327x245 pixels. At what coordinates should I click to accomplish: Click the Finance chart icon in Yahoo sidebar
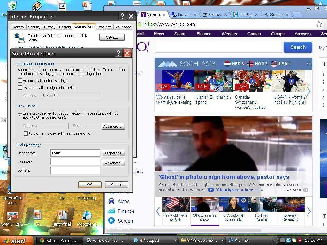point(111,211)
